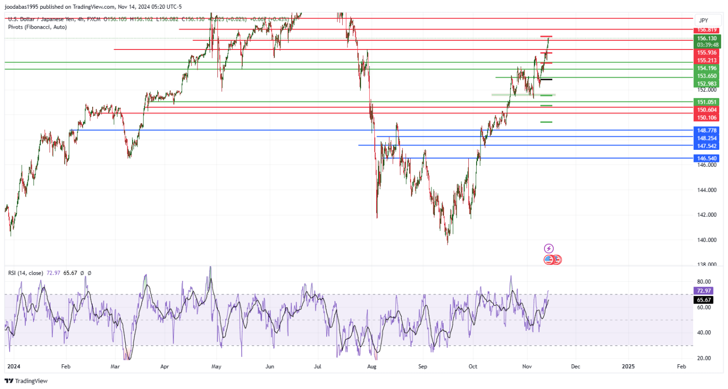Click the Apr label on the time axis
The width and height of the screenshot is (728, 389).
tap(165, 367)
